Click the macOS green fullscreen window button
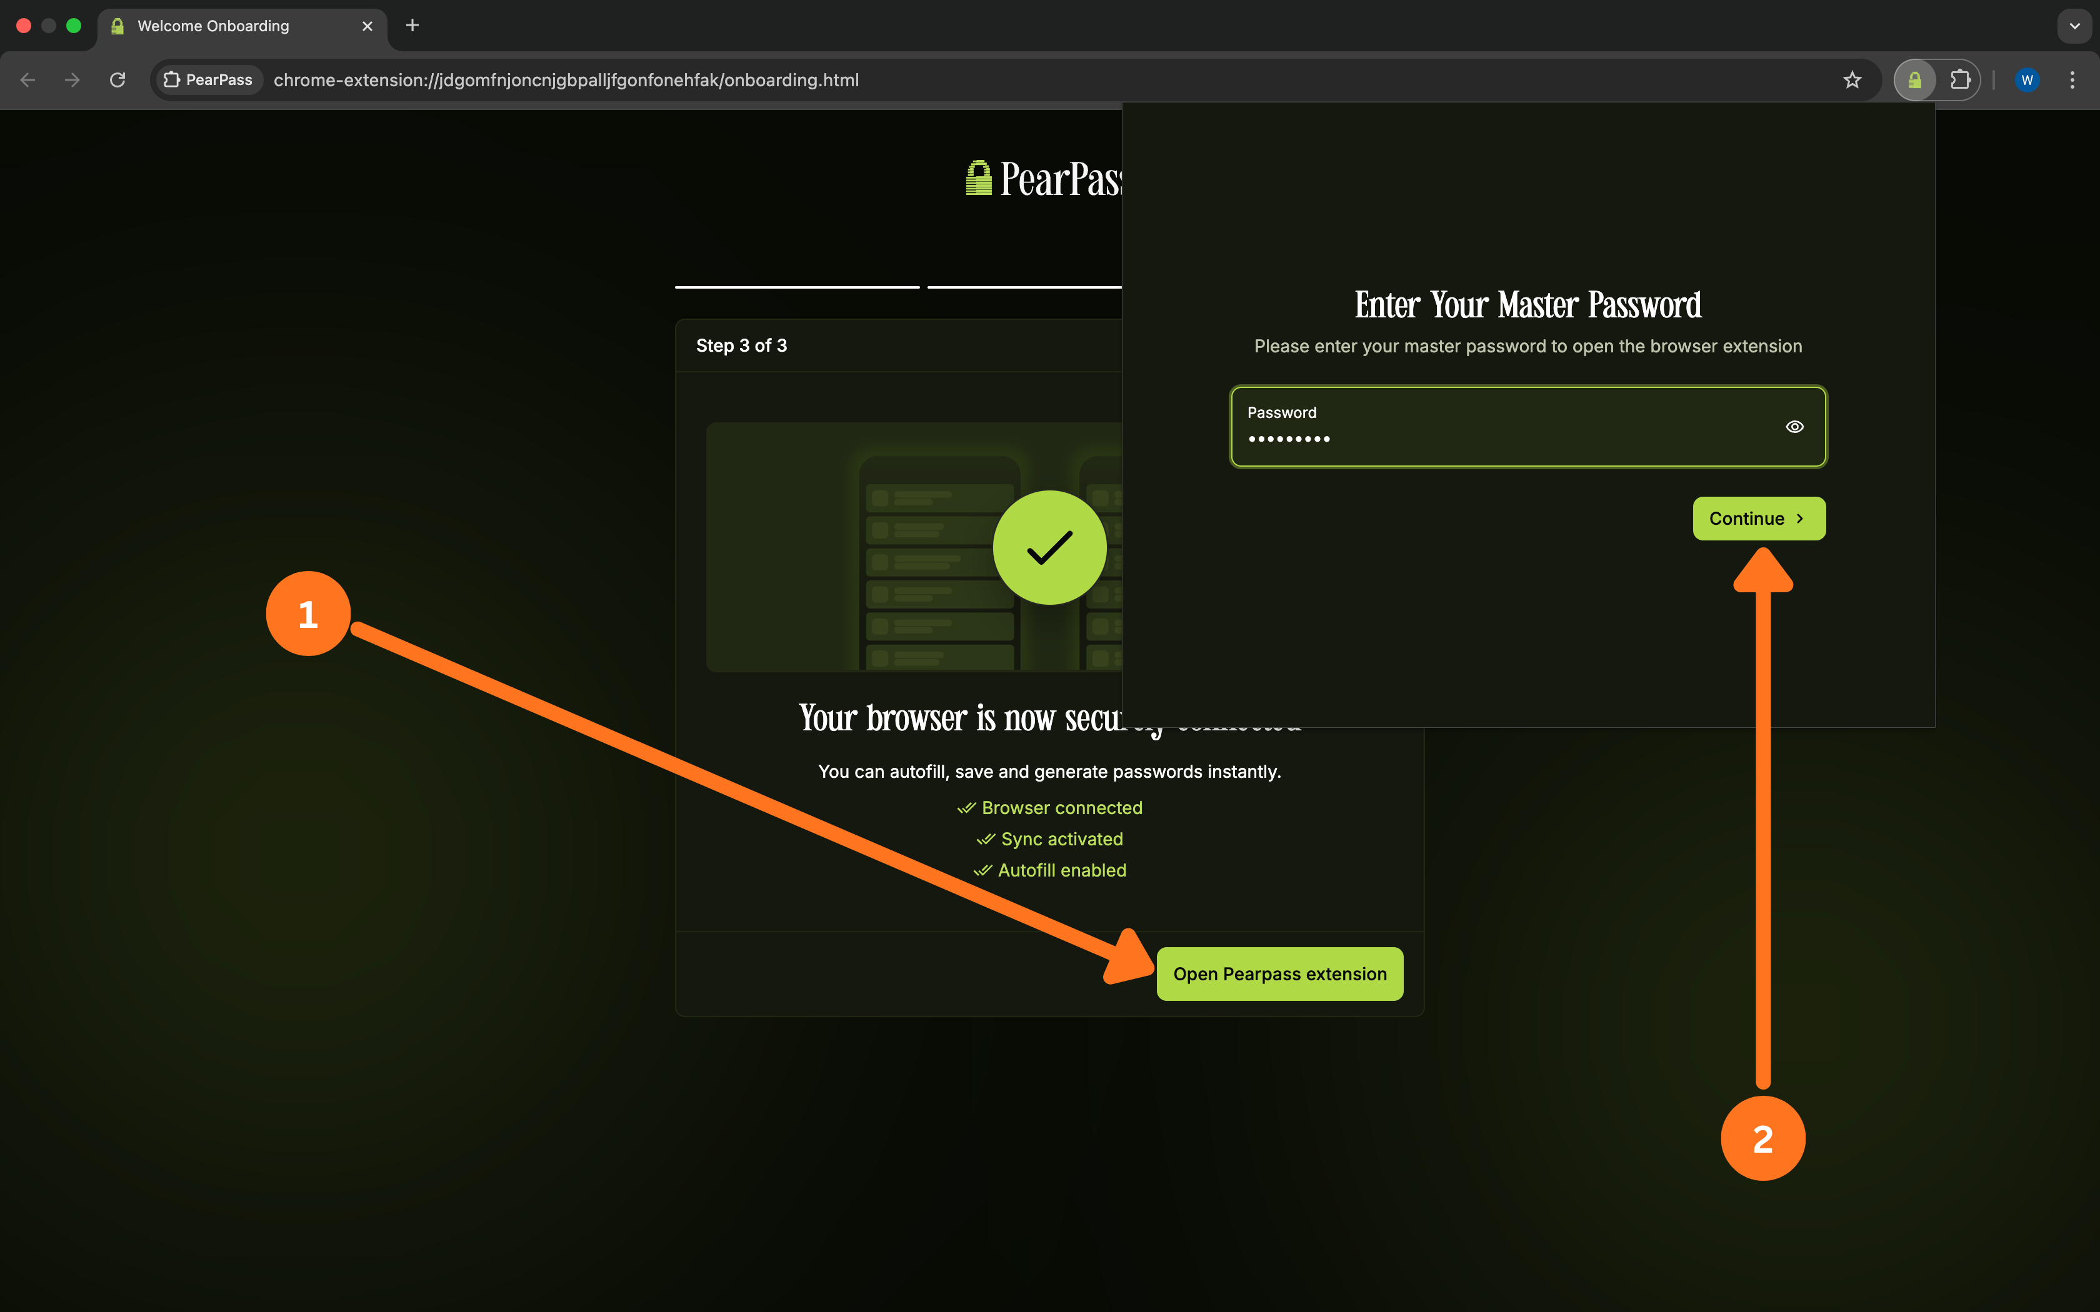2100x1312 pixels. point(74,26)
